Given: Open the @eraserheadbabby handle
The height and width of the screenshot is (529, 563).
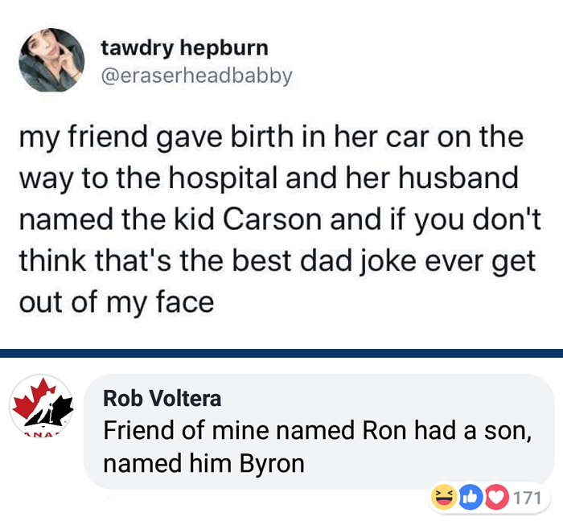Looking at the screenshot, I should tap(195, 76).
